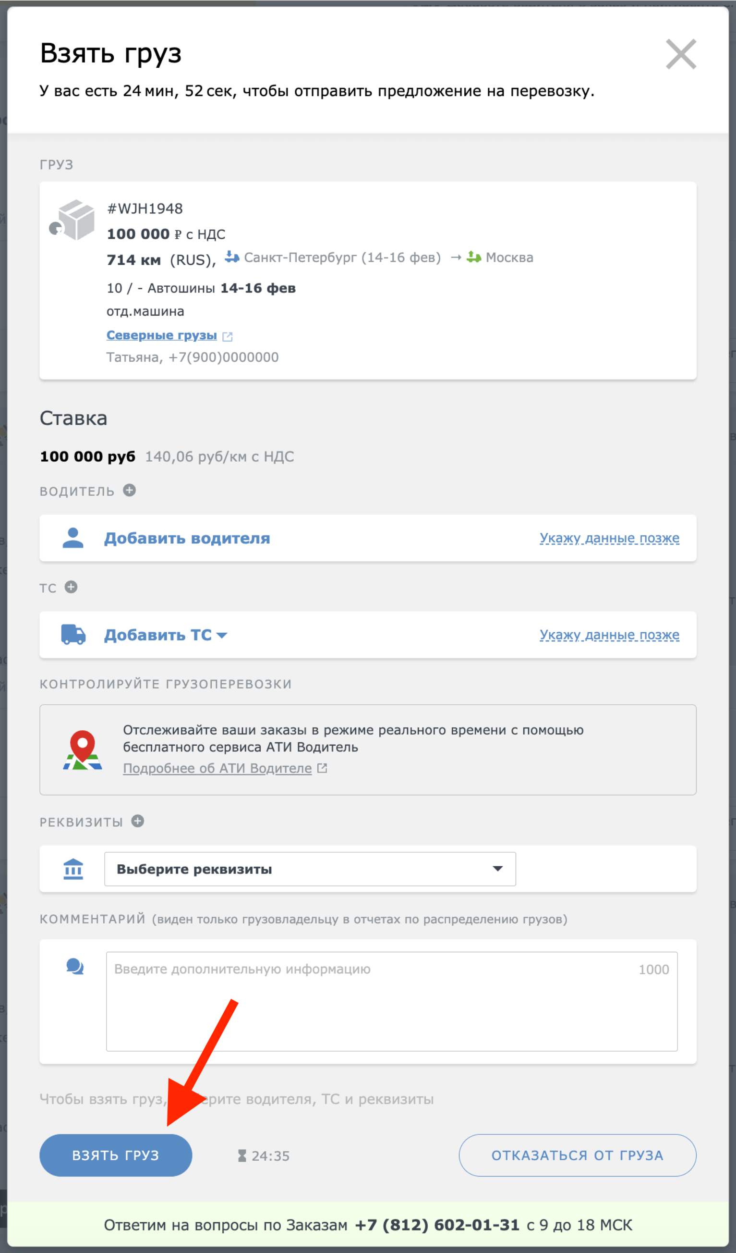Click the truck icon
The image size is (736, 1253).
[73, 635]
